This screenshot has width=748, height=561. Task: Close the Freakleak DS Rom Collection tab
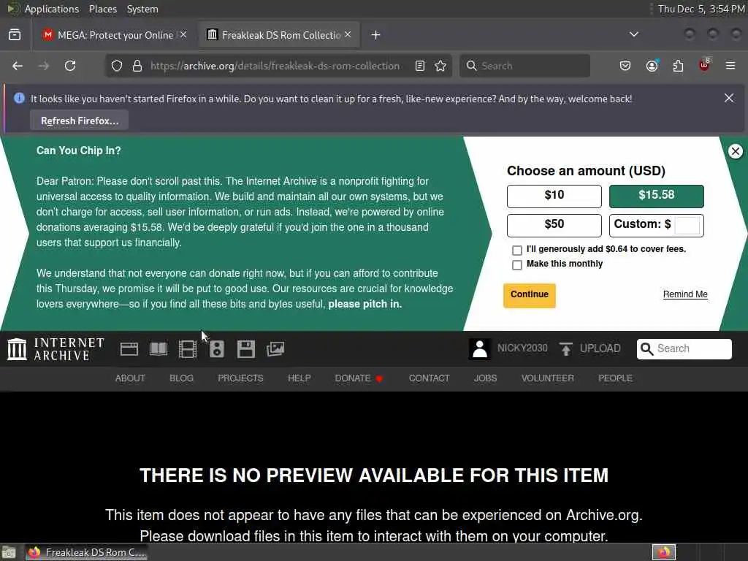[x=348, y=35]
